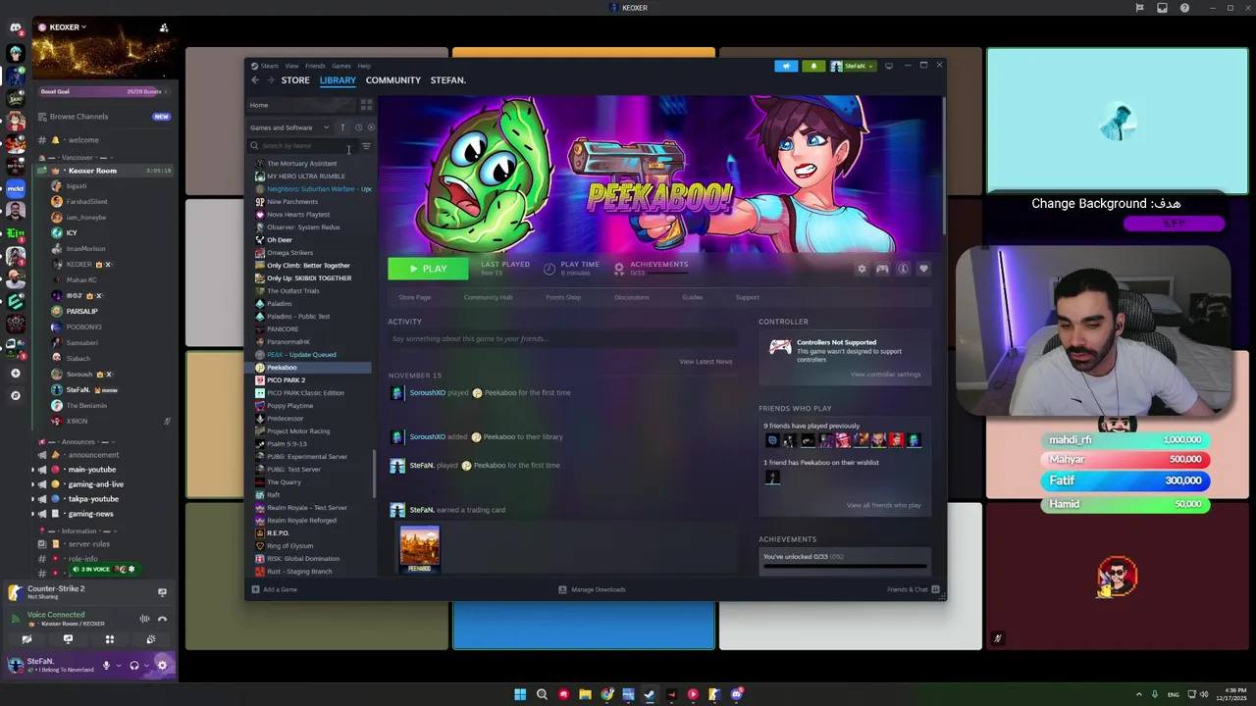Share your screen in Discord voice panel
Image resolution: width=1256 pixels, height=706 pixels.
[x=68, y=639]
